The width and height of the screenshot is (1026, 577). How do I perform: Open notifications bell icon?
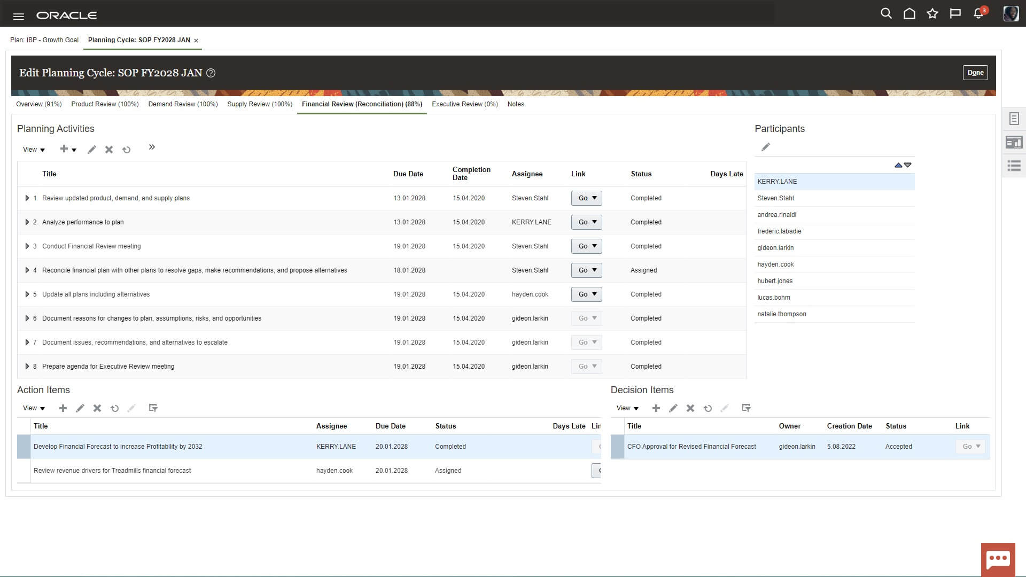pos(978,14)
